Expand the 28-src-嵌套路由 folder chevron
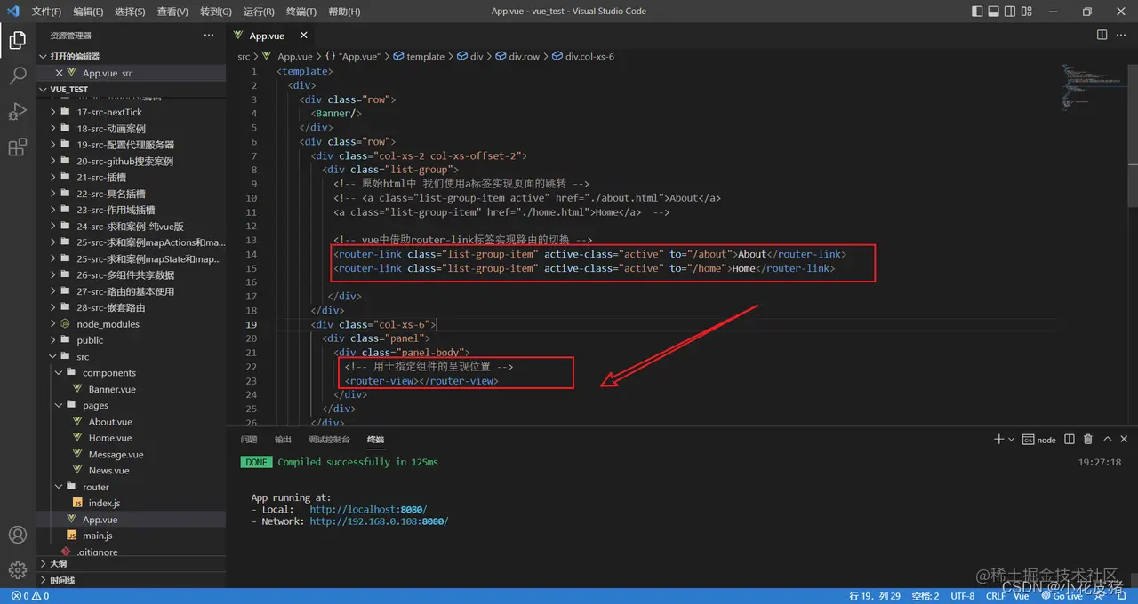This screenshot has height=604, width=1138. (53, 307)
